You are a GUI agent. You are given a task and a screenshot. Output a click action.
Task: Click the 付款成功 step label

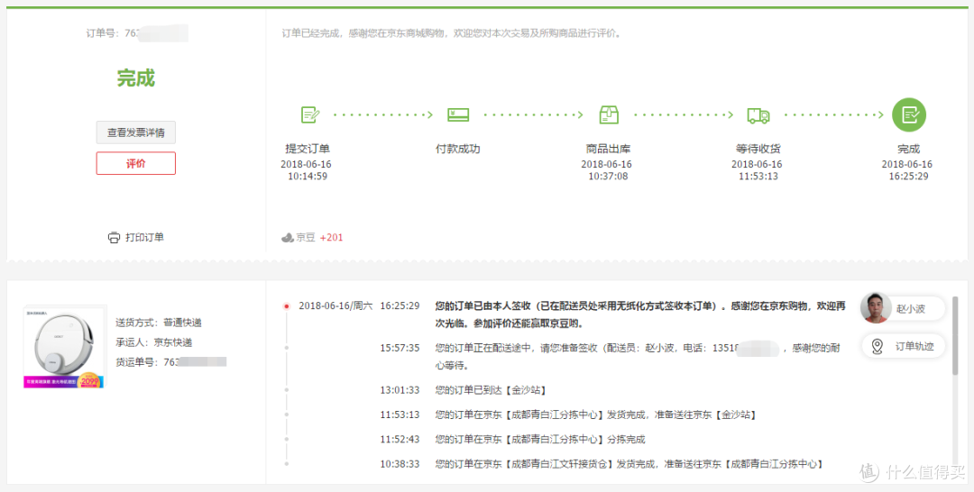pyautogui.click(x=458, y=149)
